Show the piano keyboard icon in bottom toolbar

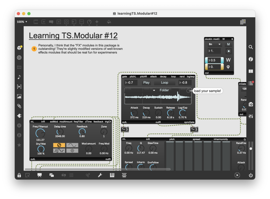coord(112,175)
